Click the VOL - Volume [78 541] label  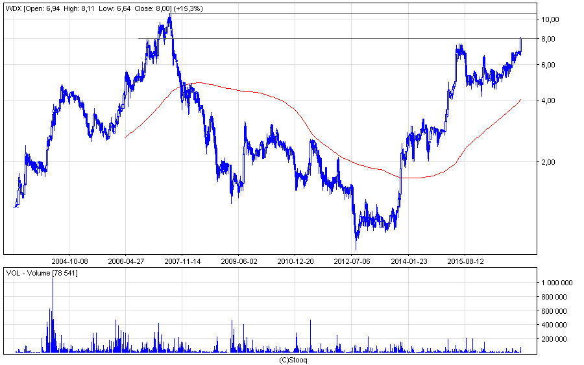click(x=42, y=273)
